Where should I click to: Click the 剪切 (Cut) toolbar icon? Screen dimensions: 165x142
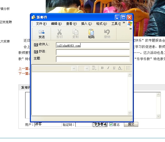tap(60, 34)
